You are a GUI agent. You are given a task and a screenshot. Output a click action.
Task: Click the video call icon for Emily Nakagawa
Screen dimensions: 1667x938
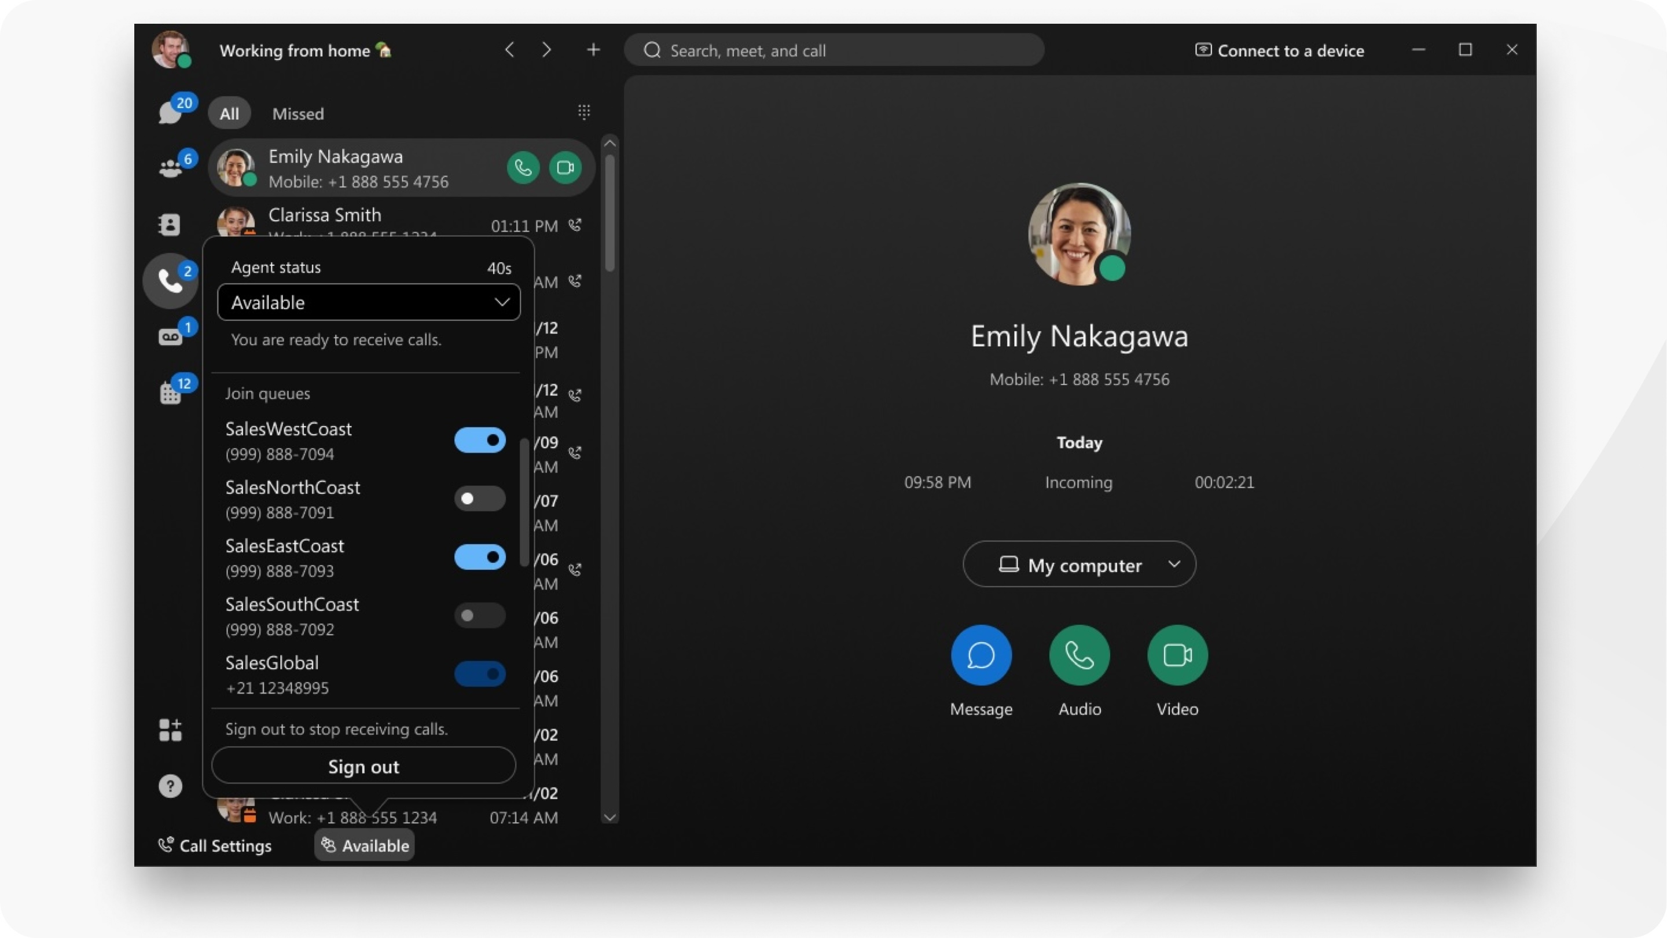pos(566,167)
